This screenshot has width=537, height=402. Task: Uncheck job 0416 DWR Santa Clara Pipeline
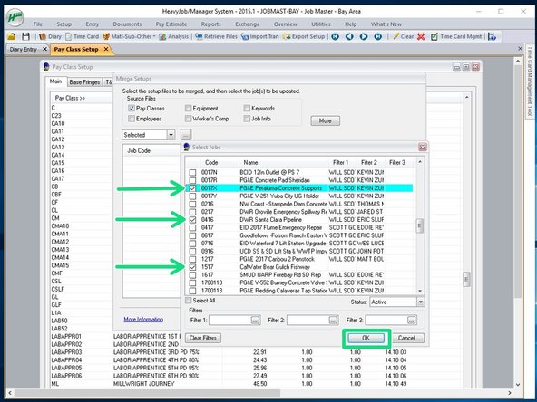[x=193, y=220]
